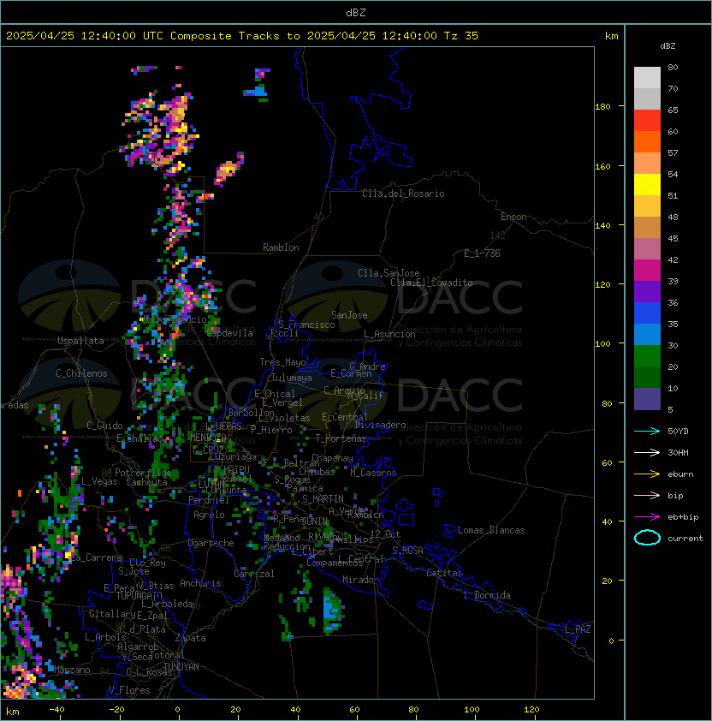
Task: Click the 'Manzano' map label
Action: point(72,670)
